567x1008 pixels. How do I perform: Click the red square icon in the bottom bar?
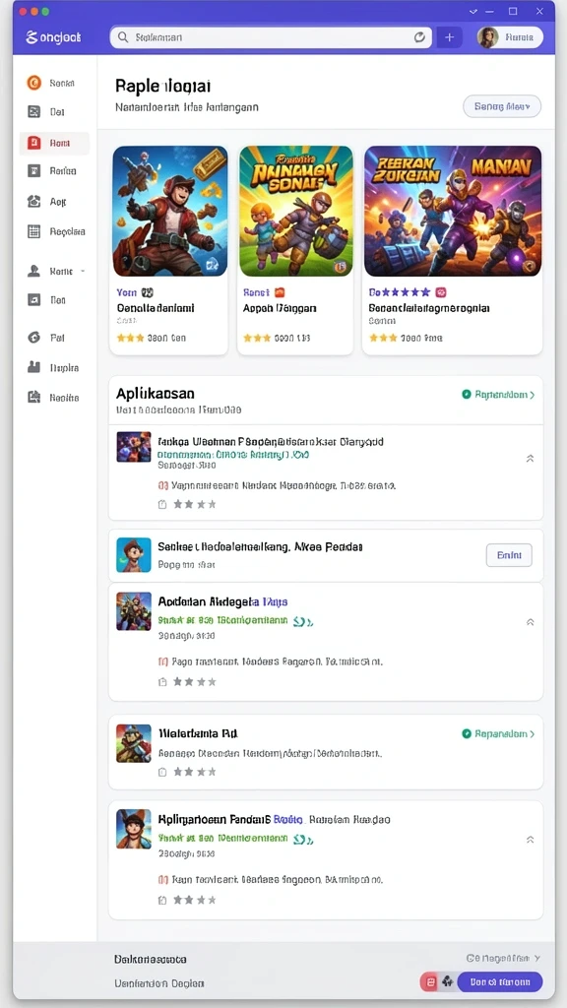pos(430,981)
